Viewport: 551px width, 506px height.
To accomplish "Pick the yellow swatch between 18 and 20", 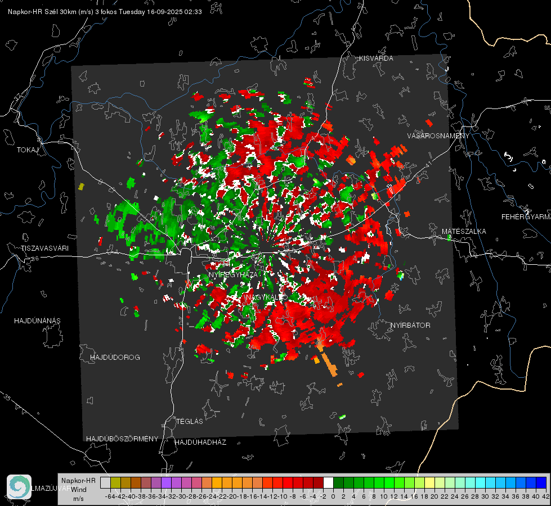I will (429, 482).
